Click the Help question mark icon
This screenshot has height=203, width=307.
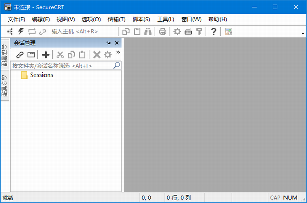coord(214,32)
